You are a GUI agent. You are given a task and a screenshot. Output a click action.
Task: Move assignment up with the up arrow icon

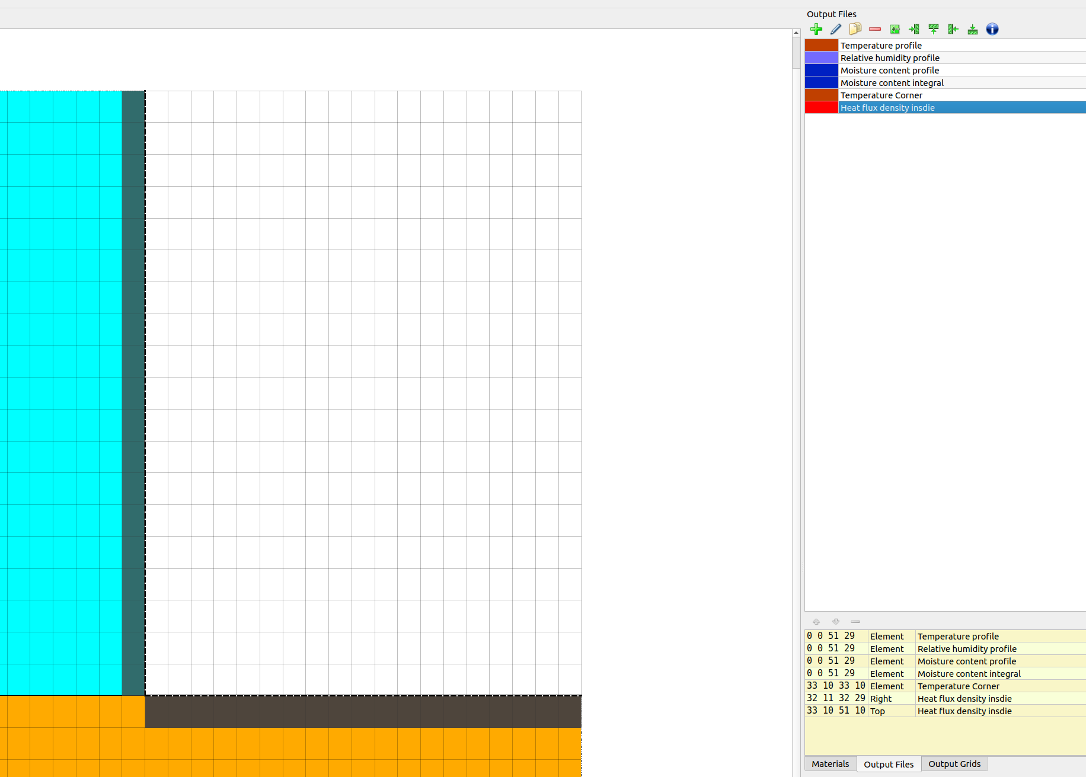pos(816,622)
